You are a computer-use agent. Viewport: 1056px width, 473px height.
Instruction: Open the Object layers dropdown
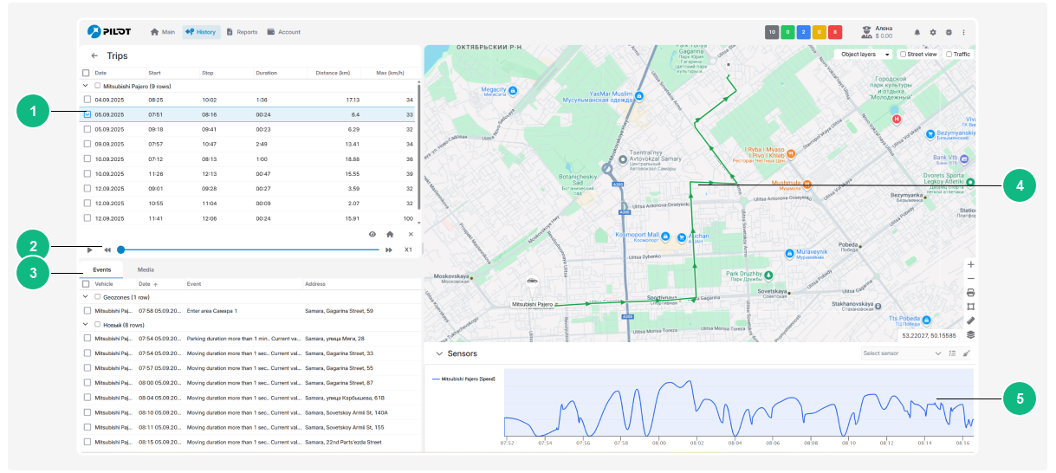point(864,55)
